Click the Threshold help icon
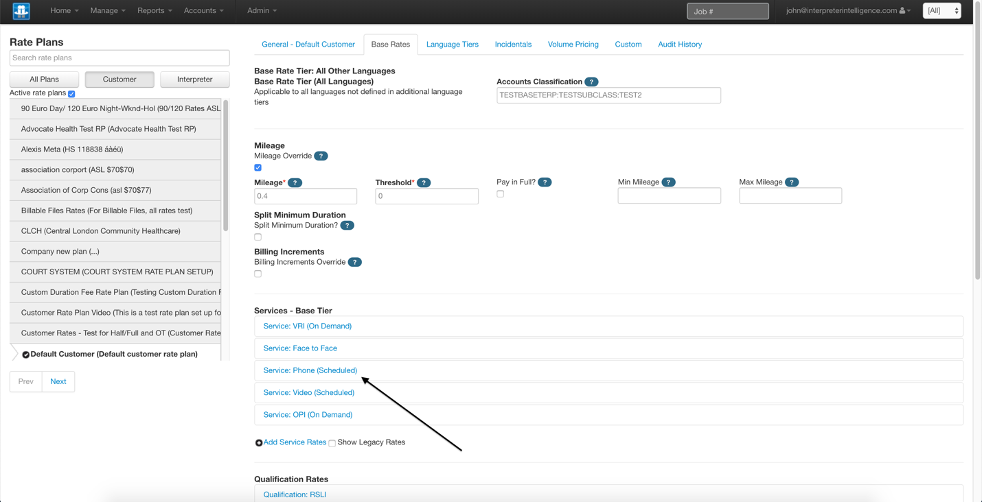982x502 pixels. (x=424, y=182)
